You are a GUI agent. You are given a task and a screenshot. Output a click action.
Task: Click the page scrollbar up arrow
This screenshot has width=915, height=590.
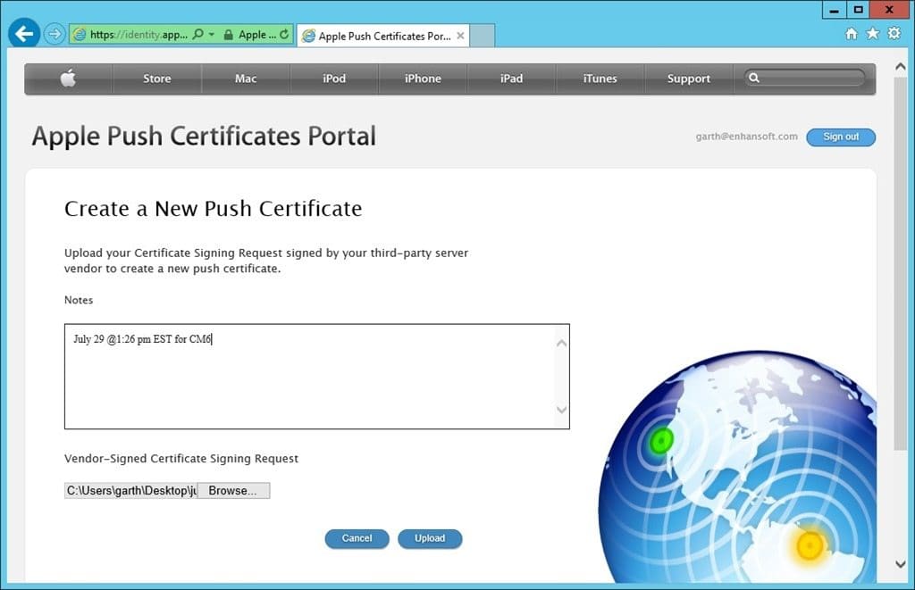point(901,66)
